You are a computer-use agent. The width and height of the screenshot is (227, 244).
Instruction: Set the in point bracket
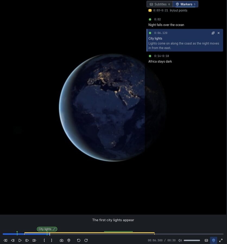[x=45, y=240]
